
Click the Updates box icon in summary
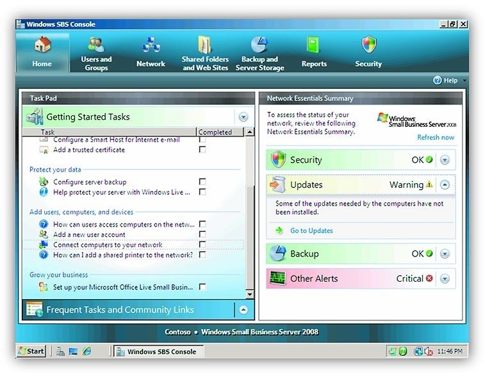[x=277, y=184]
